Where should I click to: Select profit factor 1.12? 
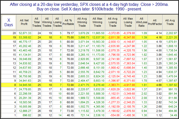tap(159, 115)
